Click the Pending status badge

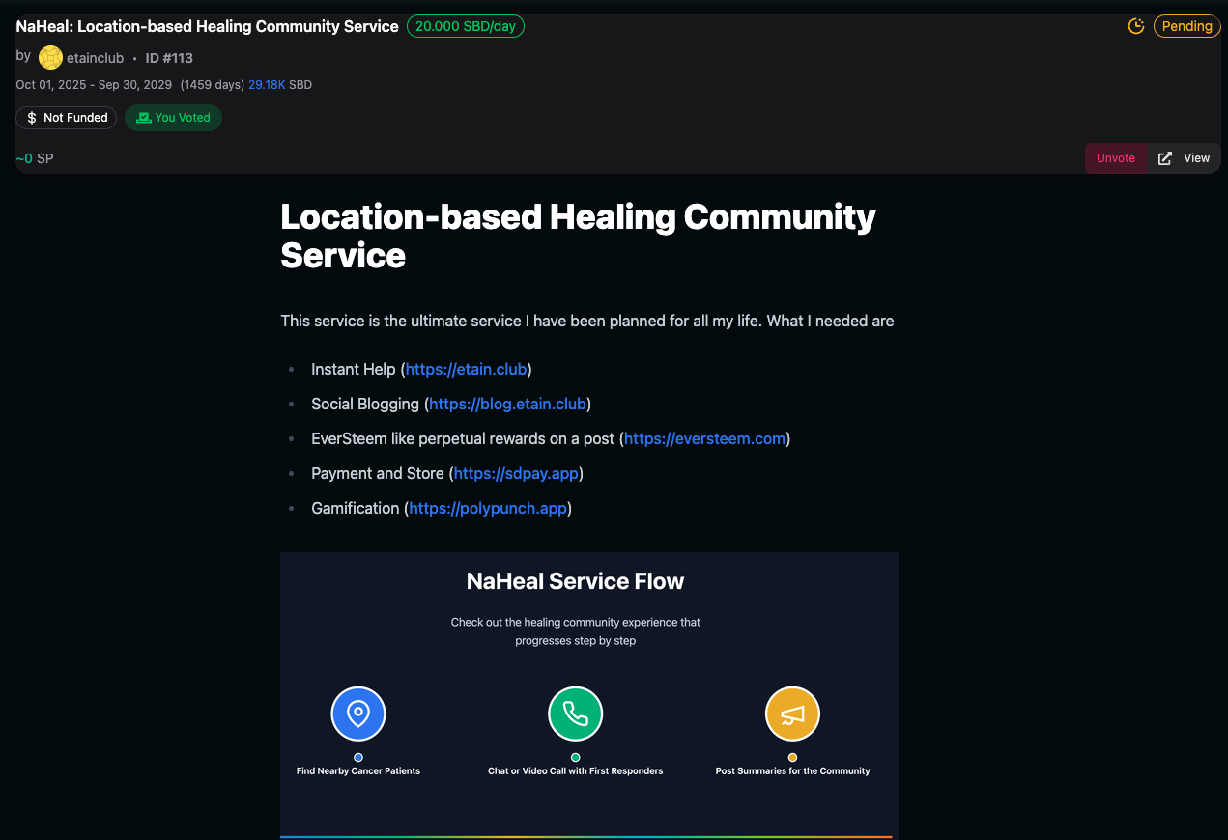tap(1186, 26)
